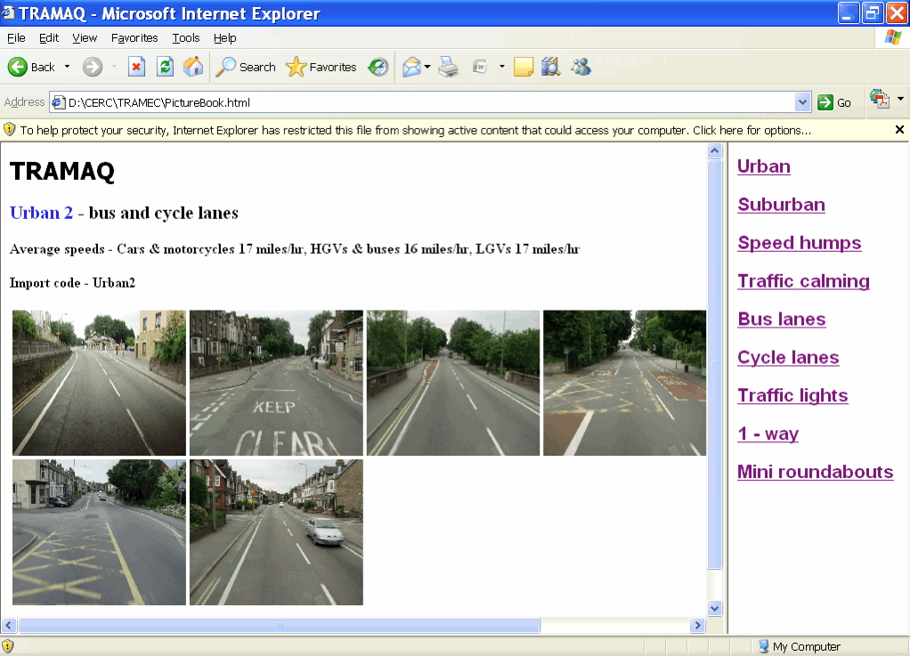Image resolution: width=910 pixels, height=656 pixels.
Task: Click the Stop loading icon
Action: point(136,67)
